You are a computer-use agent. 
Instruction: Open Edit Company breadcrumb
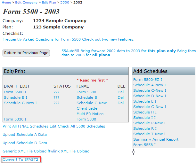[x=26, y=2]
